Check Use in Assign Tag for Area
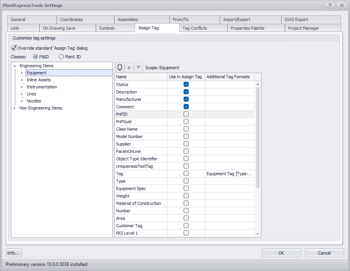 [x=186, y=218]
